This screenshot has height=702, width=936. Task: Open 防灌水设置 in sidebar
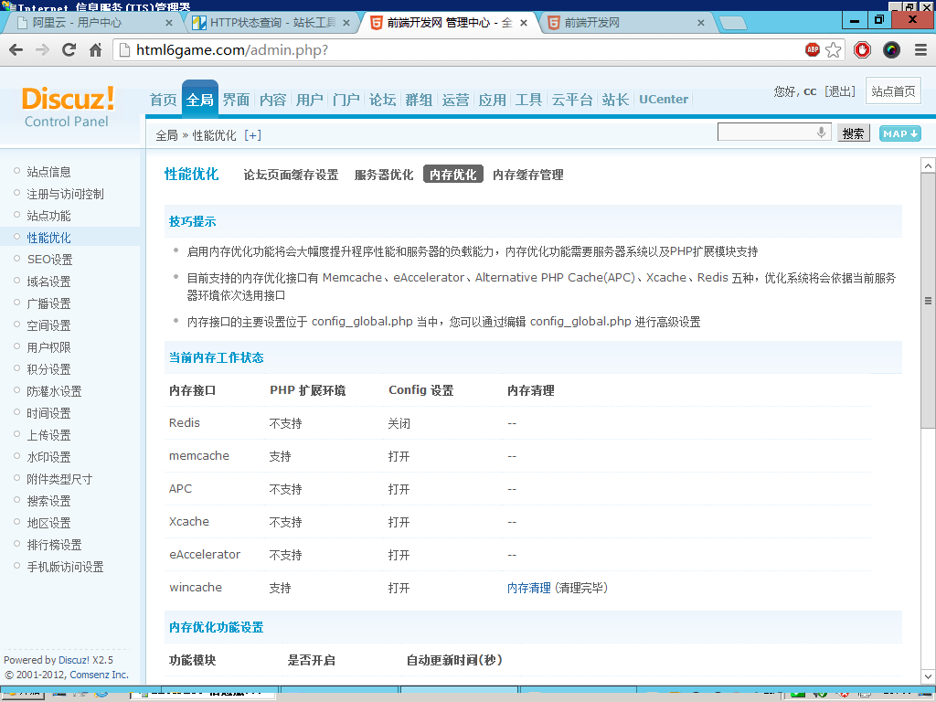point(54,391)
